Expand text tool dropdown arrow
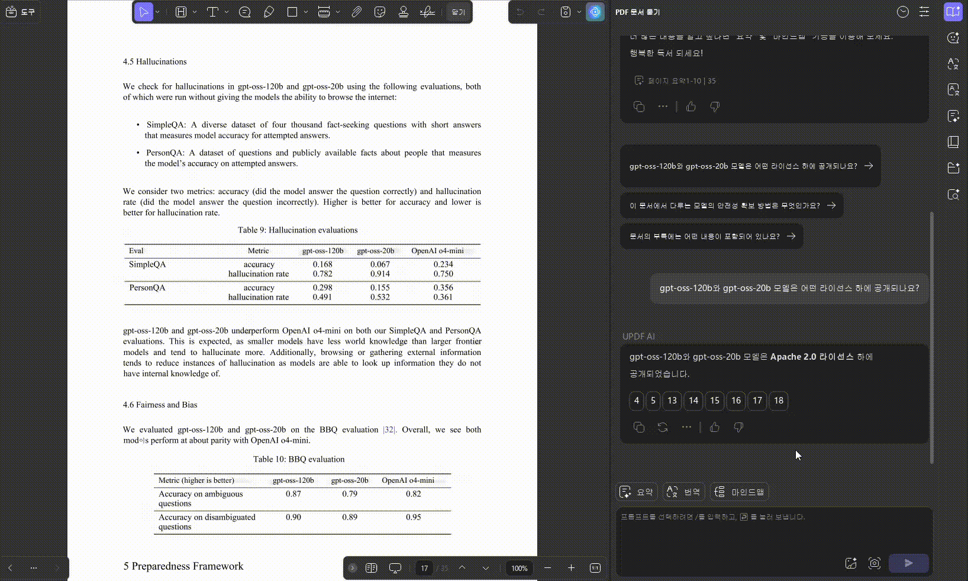Viewport: 968px width, 581px height. 227,12
